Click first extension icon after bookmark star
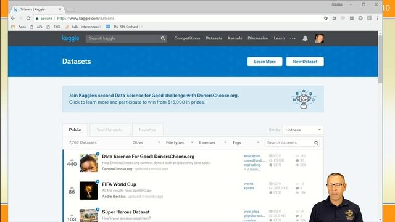Screen dimensions: 395x222 tap(334, 18)
